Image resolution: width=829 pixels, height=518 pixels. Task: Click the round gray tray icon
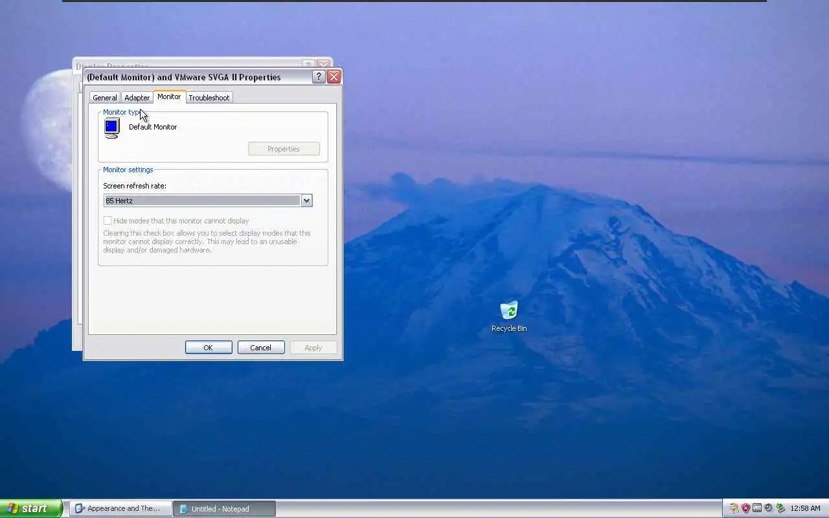768,508
